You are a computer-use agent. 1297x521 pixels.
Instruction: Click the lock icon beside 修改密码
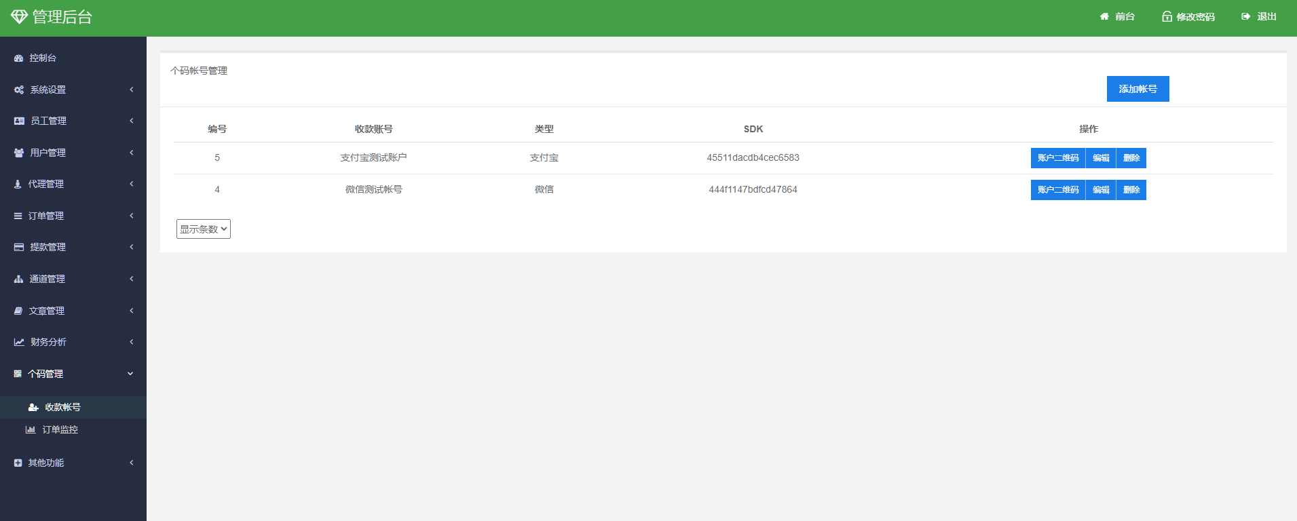pyautogui.click(x=1167, y=16)
